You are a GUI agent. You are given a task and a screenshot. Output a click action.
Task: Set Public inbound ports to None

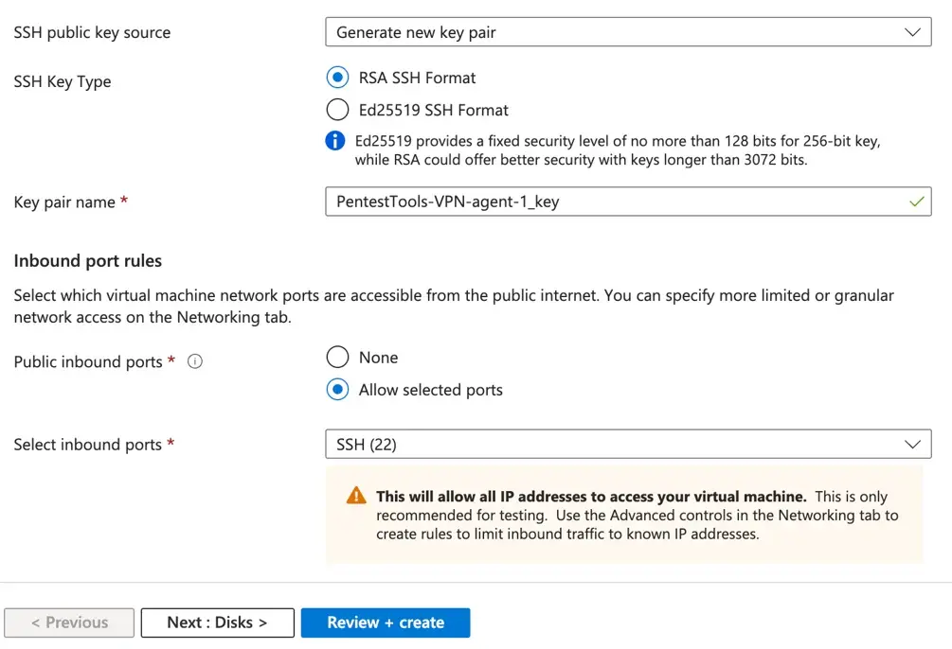pos(337,358)
